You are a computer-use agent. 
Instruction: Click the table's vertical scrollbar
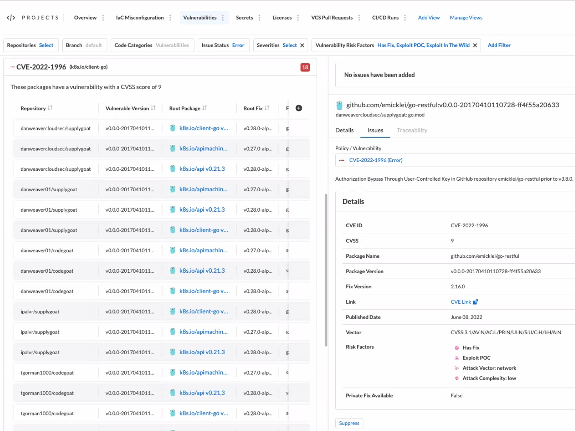(x=326, y=270)
